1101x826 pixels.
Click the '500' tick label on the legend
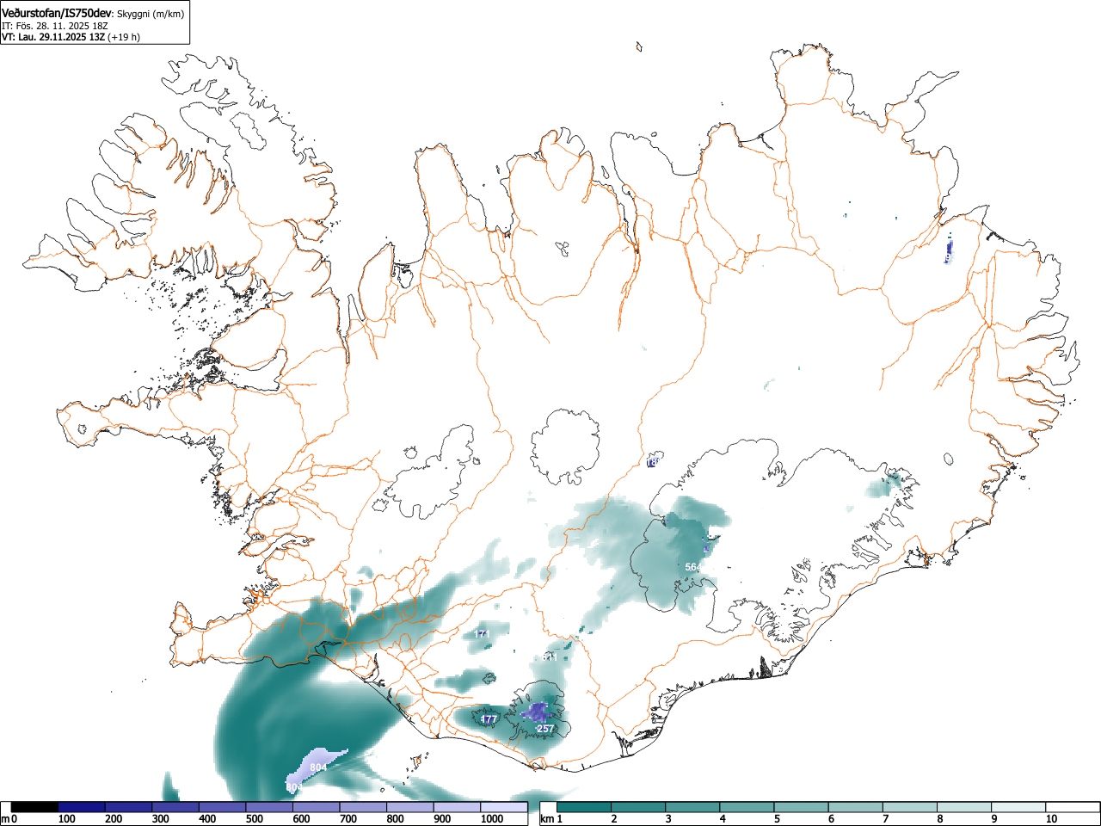click(255, 819)
